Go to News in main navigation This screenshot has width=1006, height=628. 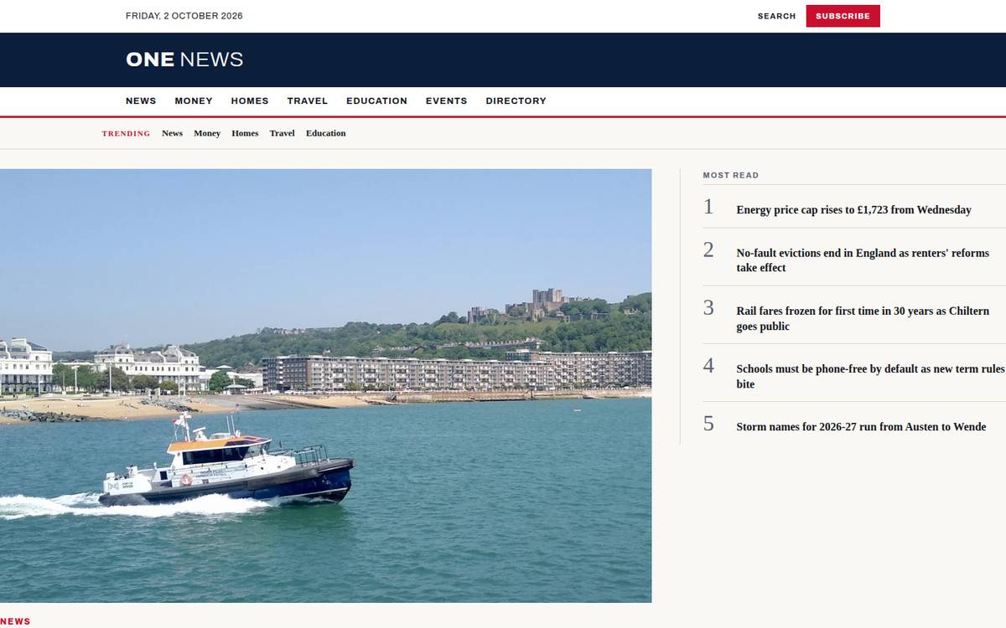[141, 100]
